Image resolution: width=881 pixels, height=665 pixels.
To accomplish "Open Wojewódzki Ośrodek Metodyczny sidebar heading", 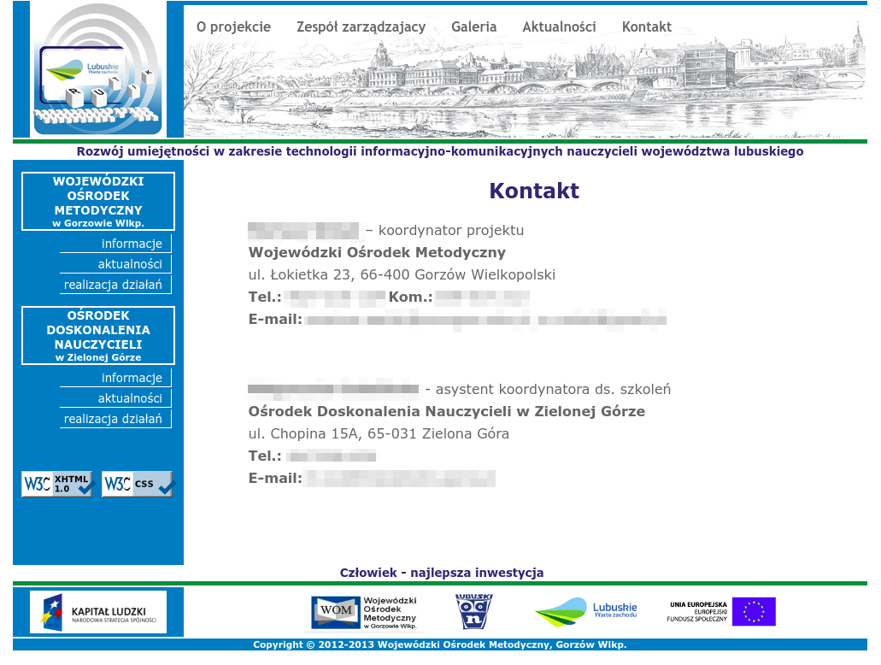I will click(x=98, y=201).
